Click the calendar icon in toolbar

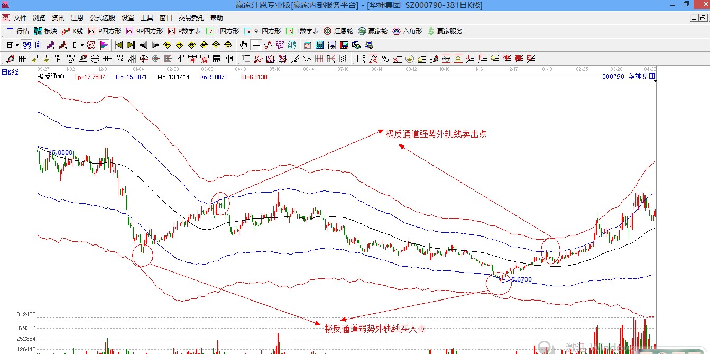[308, 45]
